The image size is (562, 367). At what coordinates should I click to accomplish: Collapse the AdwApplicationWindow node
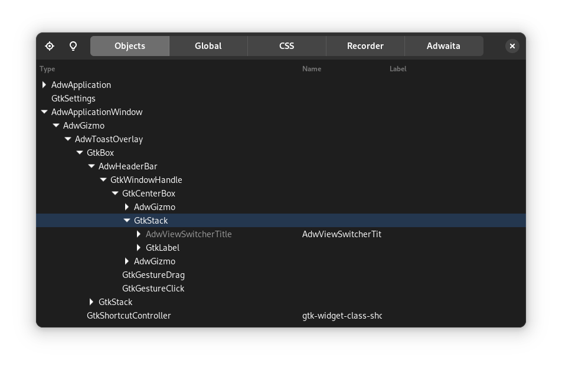click(44, 112)
